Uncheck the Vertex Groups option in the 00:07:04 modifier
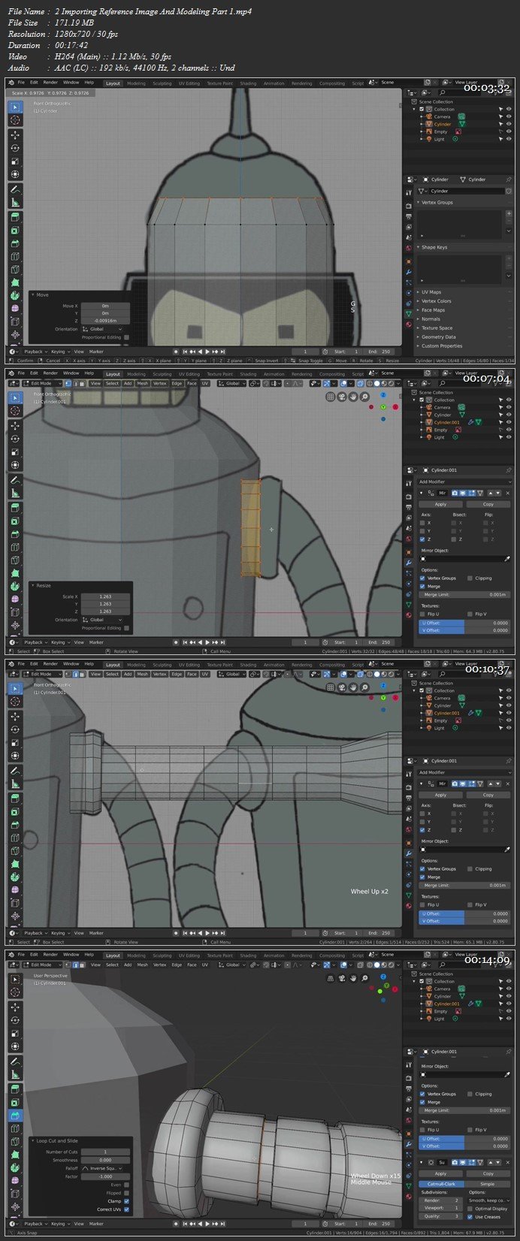The width and height of the screenshot is (520, 1241). pos(423,578)
